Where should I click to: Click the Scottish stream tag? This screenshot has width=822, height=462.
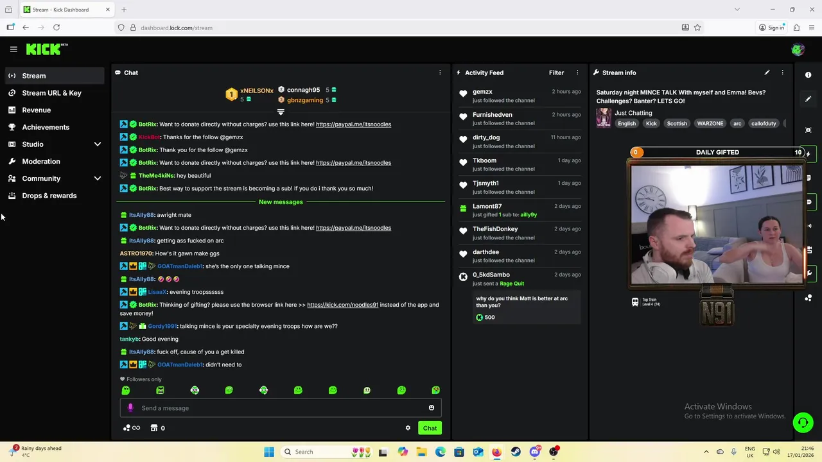677,123
